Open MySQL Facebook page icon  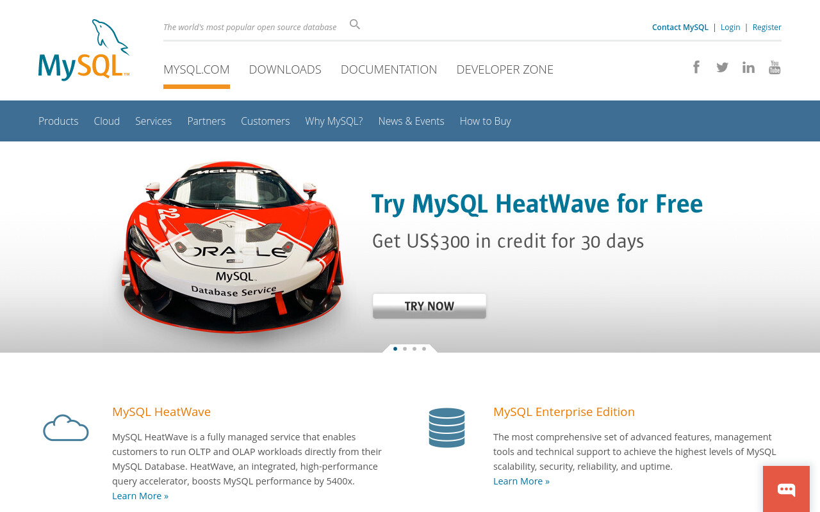pos(696,67)
